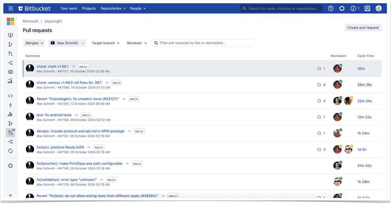This screenshot has width=392, height=204.
Task: Open the Reviewer filter dropdown
Action: tap(137, 43)
